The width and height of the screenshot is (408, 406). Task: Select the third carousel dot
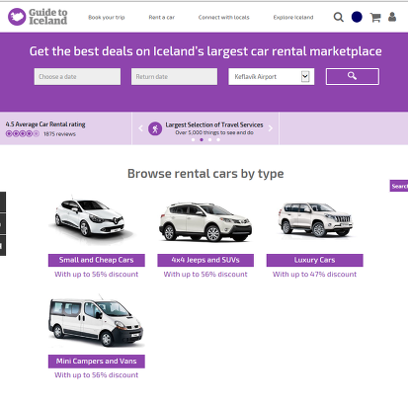[x=209, y=140]
